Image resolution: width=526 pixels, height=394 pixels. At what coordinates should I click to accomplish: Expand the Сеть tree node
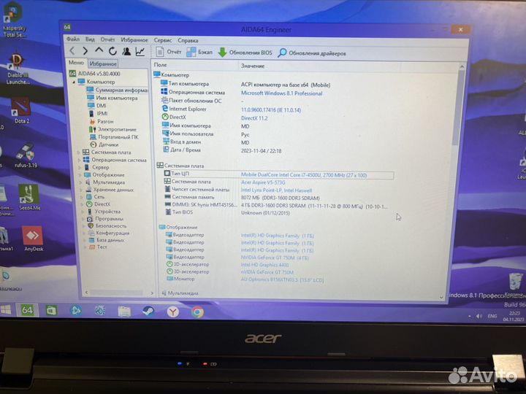tap(82, 197)
